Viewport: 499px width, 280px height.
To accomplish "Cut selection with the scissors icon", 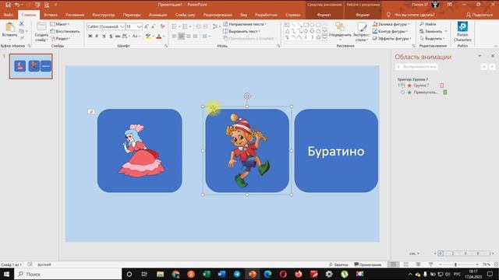I will coord(22,24).
